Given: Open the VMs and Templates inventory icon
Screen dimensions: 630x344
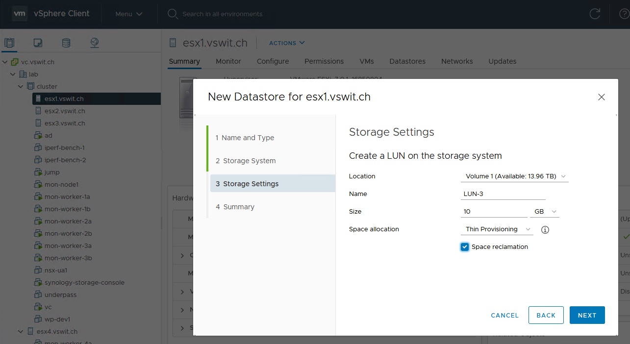Looking at the screenshot, I should click(x=38, y=43).
